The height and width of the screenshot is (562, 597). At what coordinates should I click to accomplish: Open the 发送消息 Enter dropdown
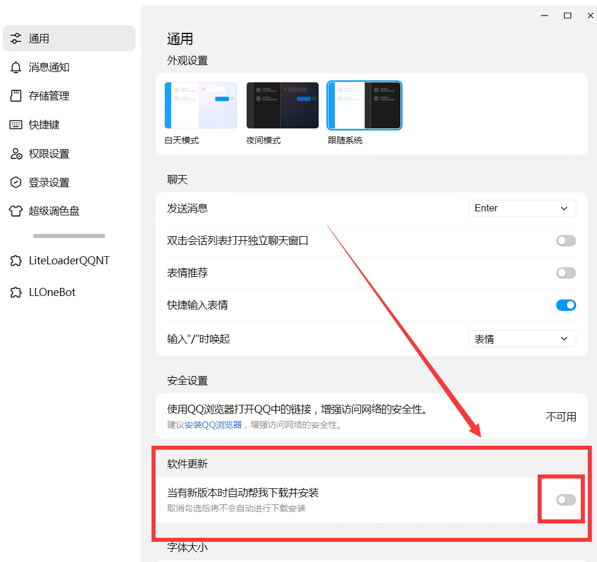coord(522,208)
